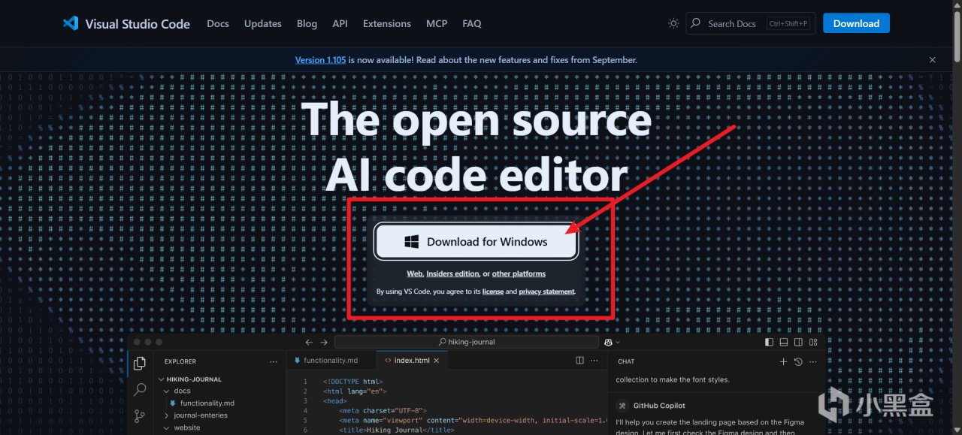
Task: Open Explorer view in the activity bar
Action: 140,364
